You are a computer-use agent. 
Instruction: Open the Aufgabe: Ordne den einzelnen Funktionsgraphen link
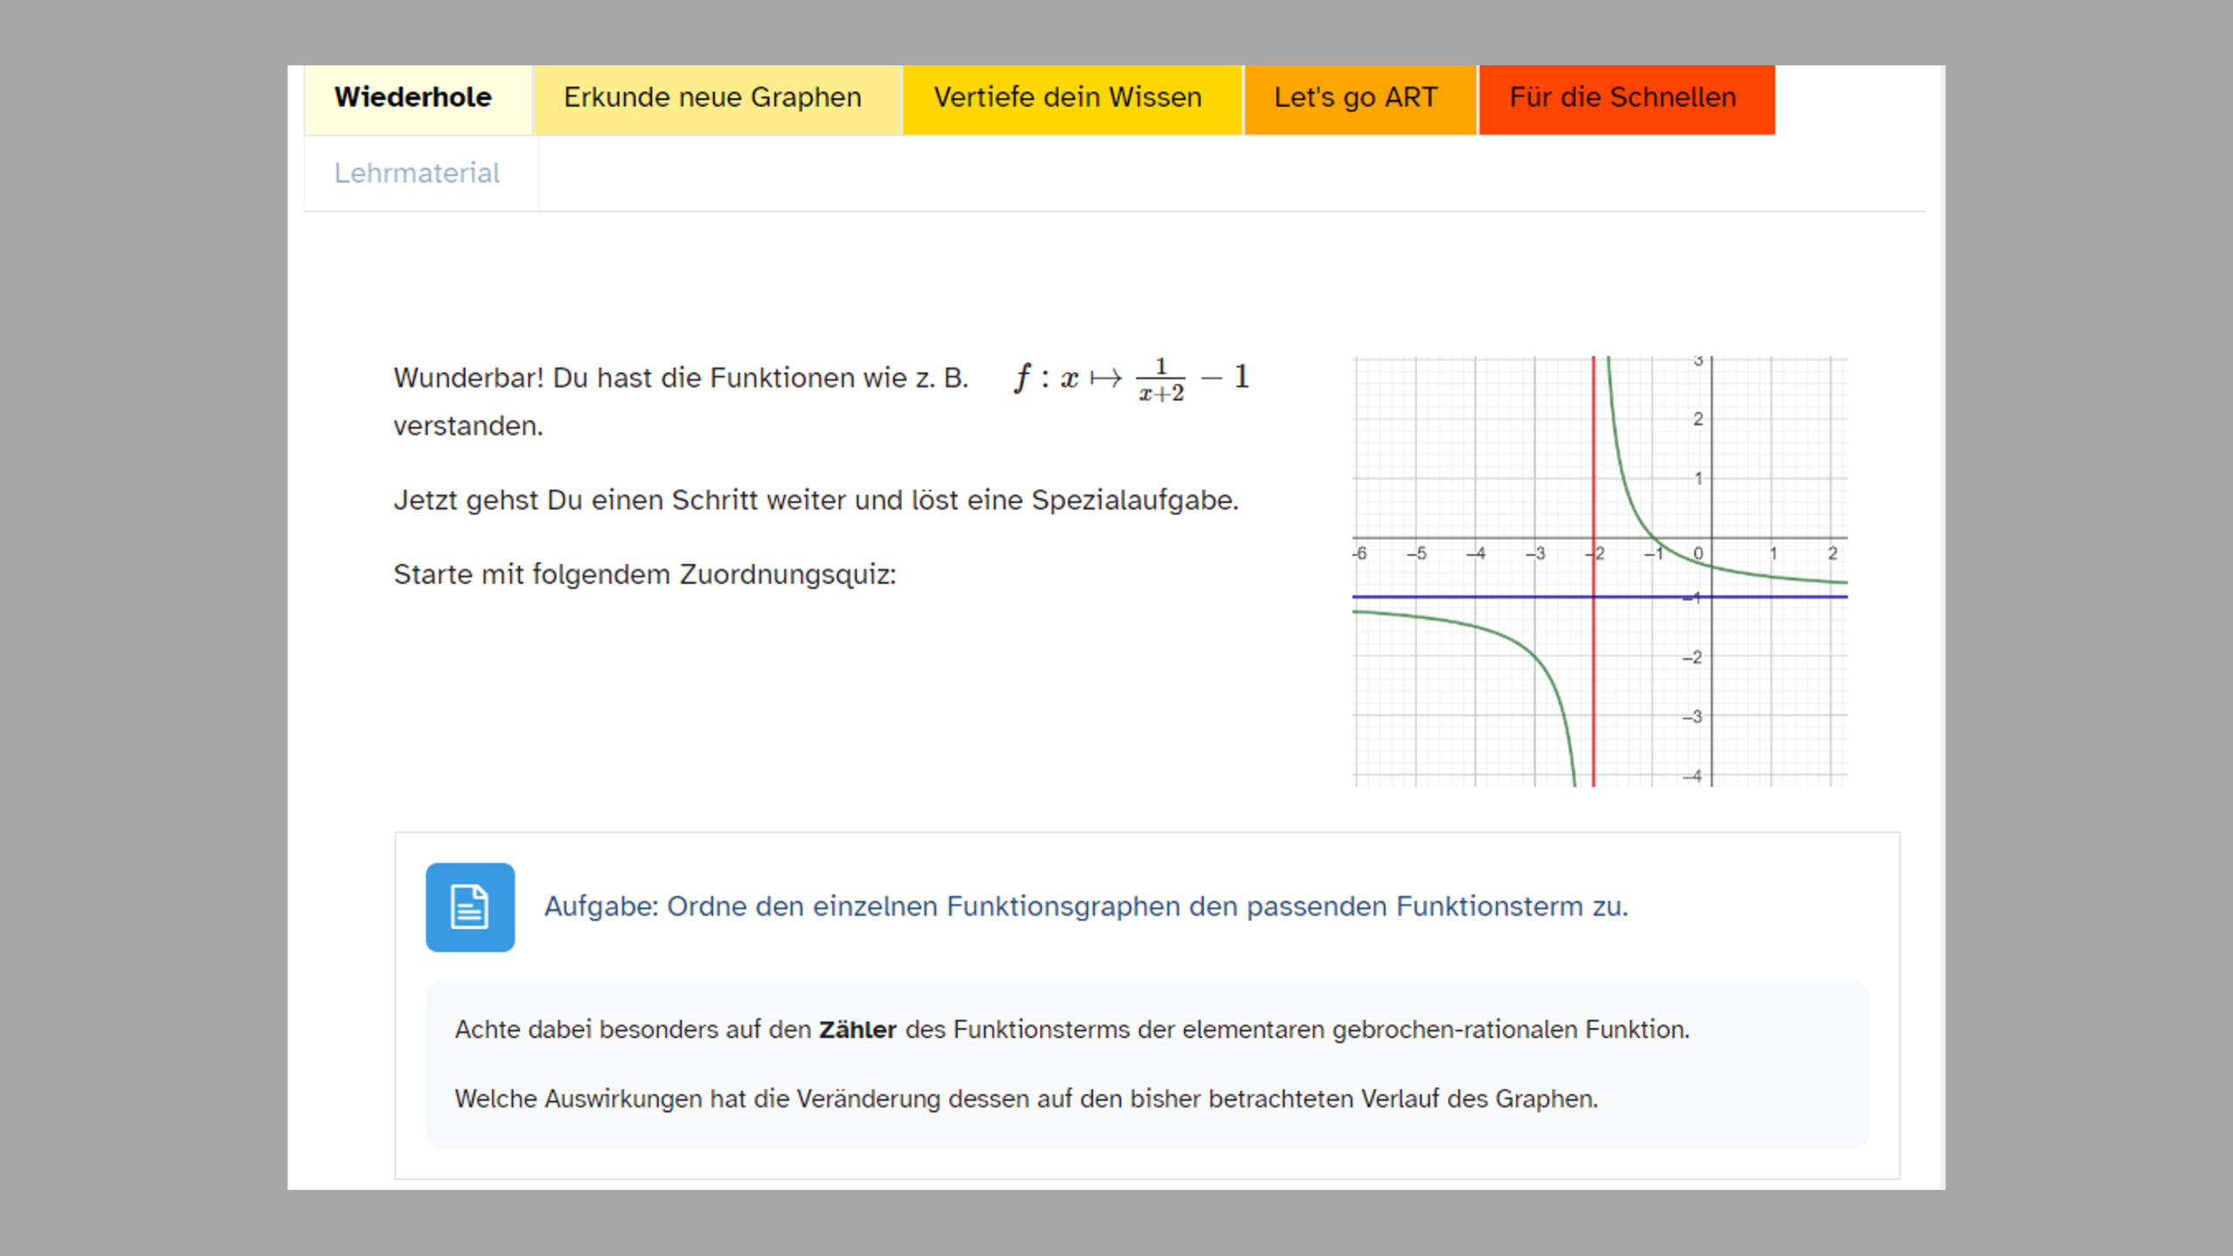point(1086,906)
